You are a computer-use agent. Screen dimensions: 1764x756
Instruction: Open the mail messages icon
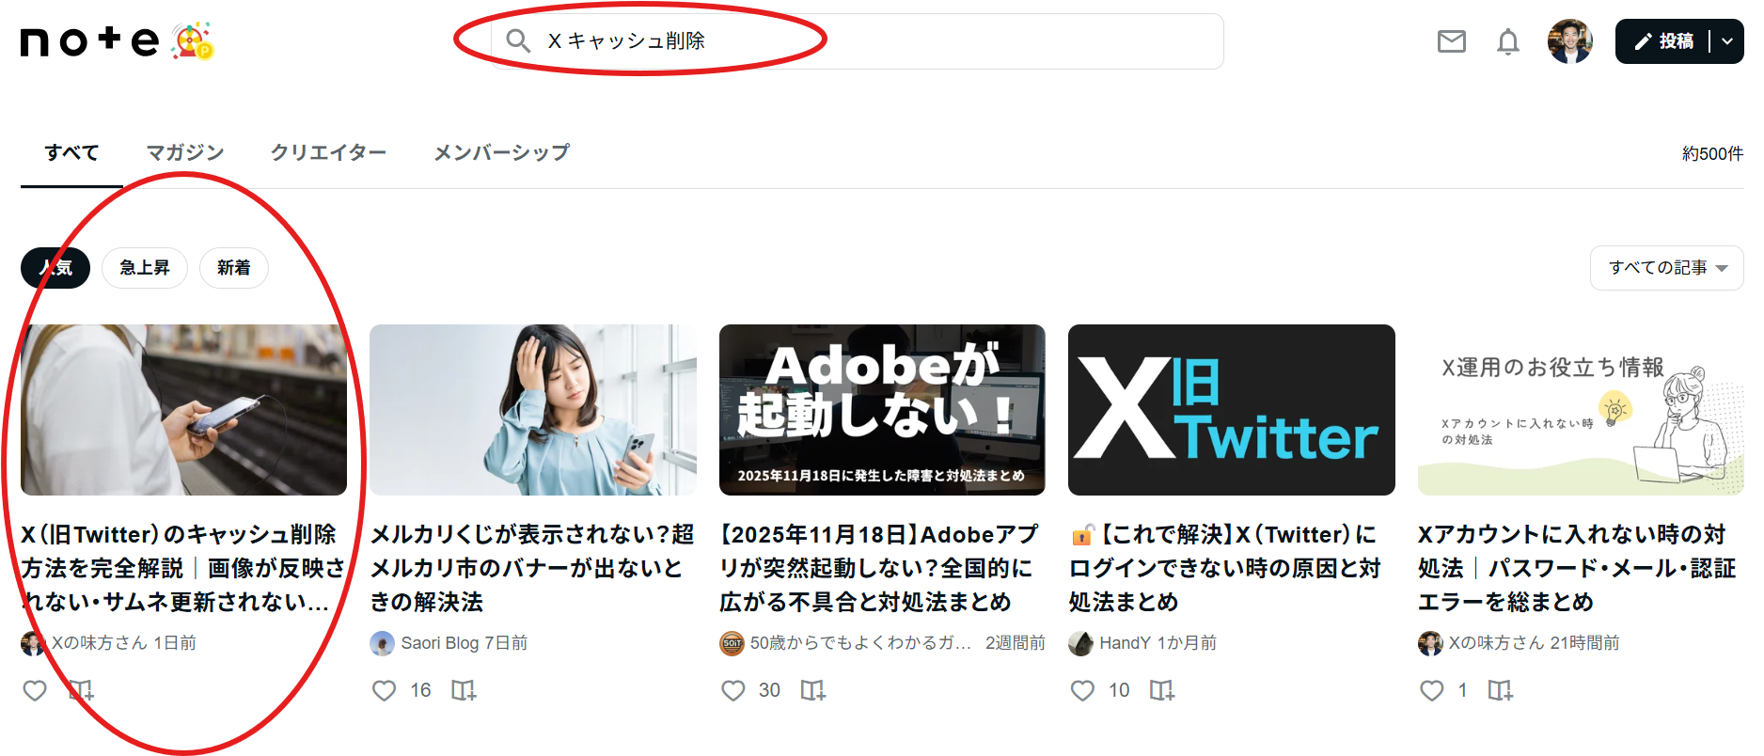coord(1451,41)
